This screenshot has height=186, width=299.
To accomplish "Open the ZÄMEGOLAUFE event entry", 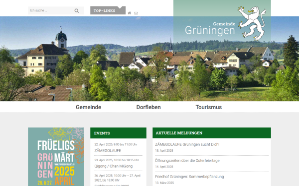I will 108,151.
